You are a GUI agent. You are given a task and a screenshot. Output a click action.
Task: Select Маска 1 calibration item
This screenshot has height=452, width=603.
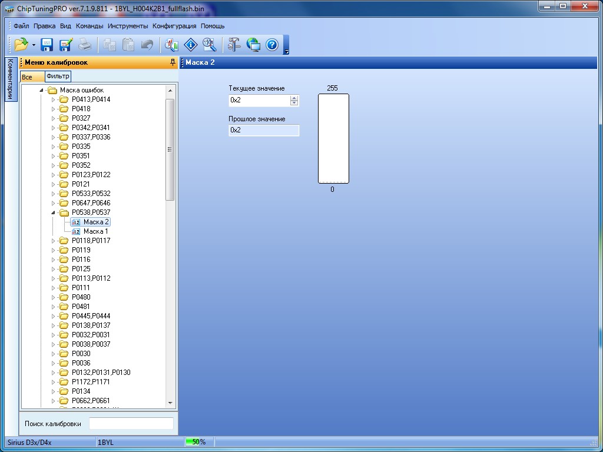95,231
